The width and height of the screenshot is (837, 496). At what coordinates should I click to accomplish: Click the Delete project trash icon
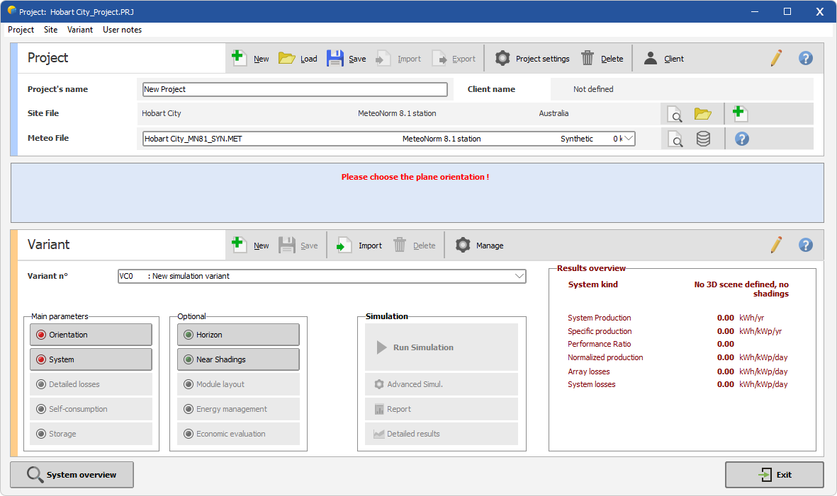click(588, 58)
